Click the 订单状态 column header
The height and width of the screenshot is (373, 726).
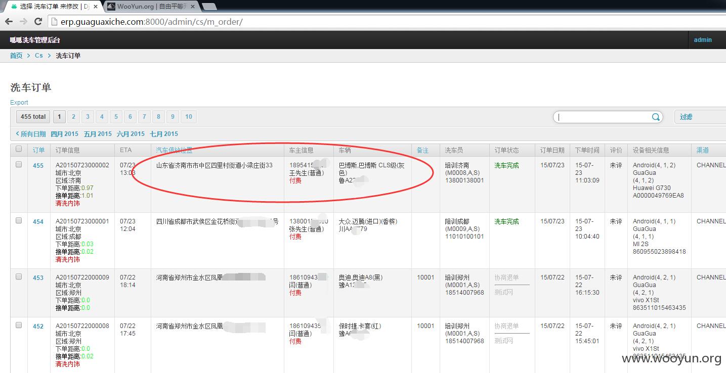point(506,150)
